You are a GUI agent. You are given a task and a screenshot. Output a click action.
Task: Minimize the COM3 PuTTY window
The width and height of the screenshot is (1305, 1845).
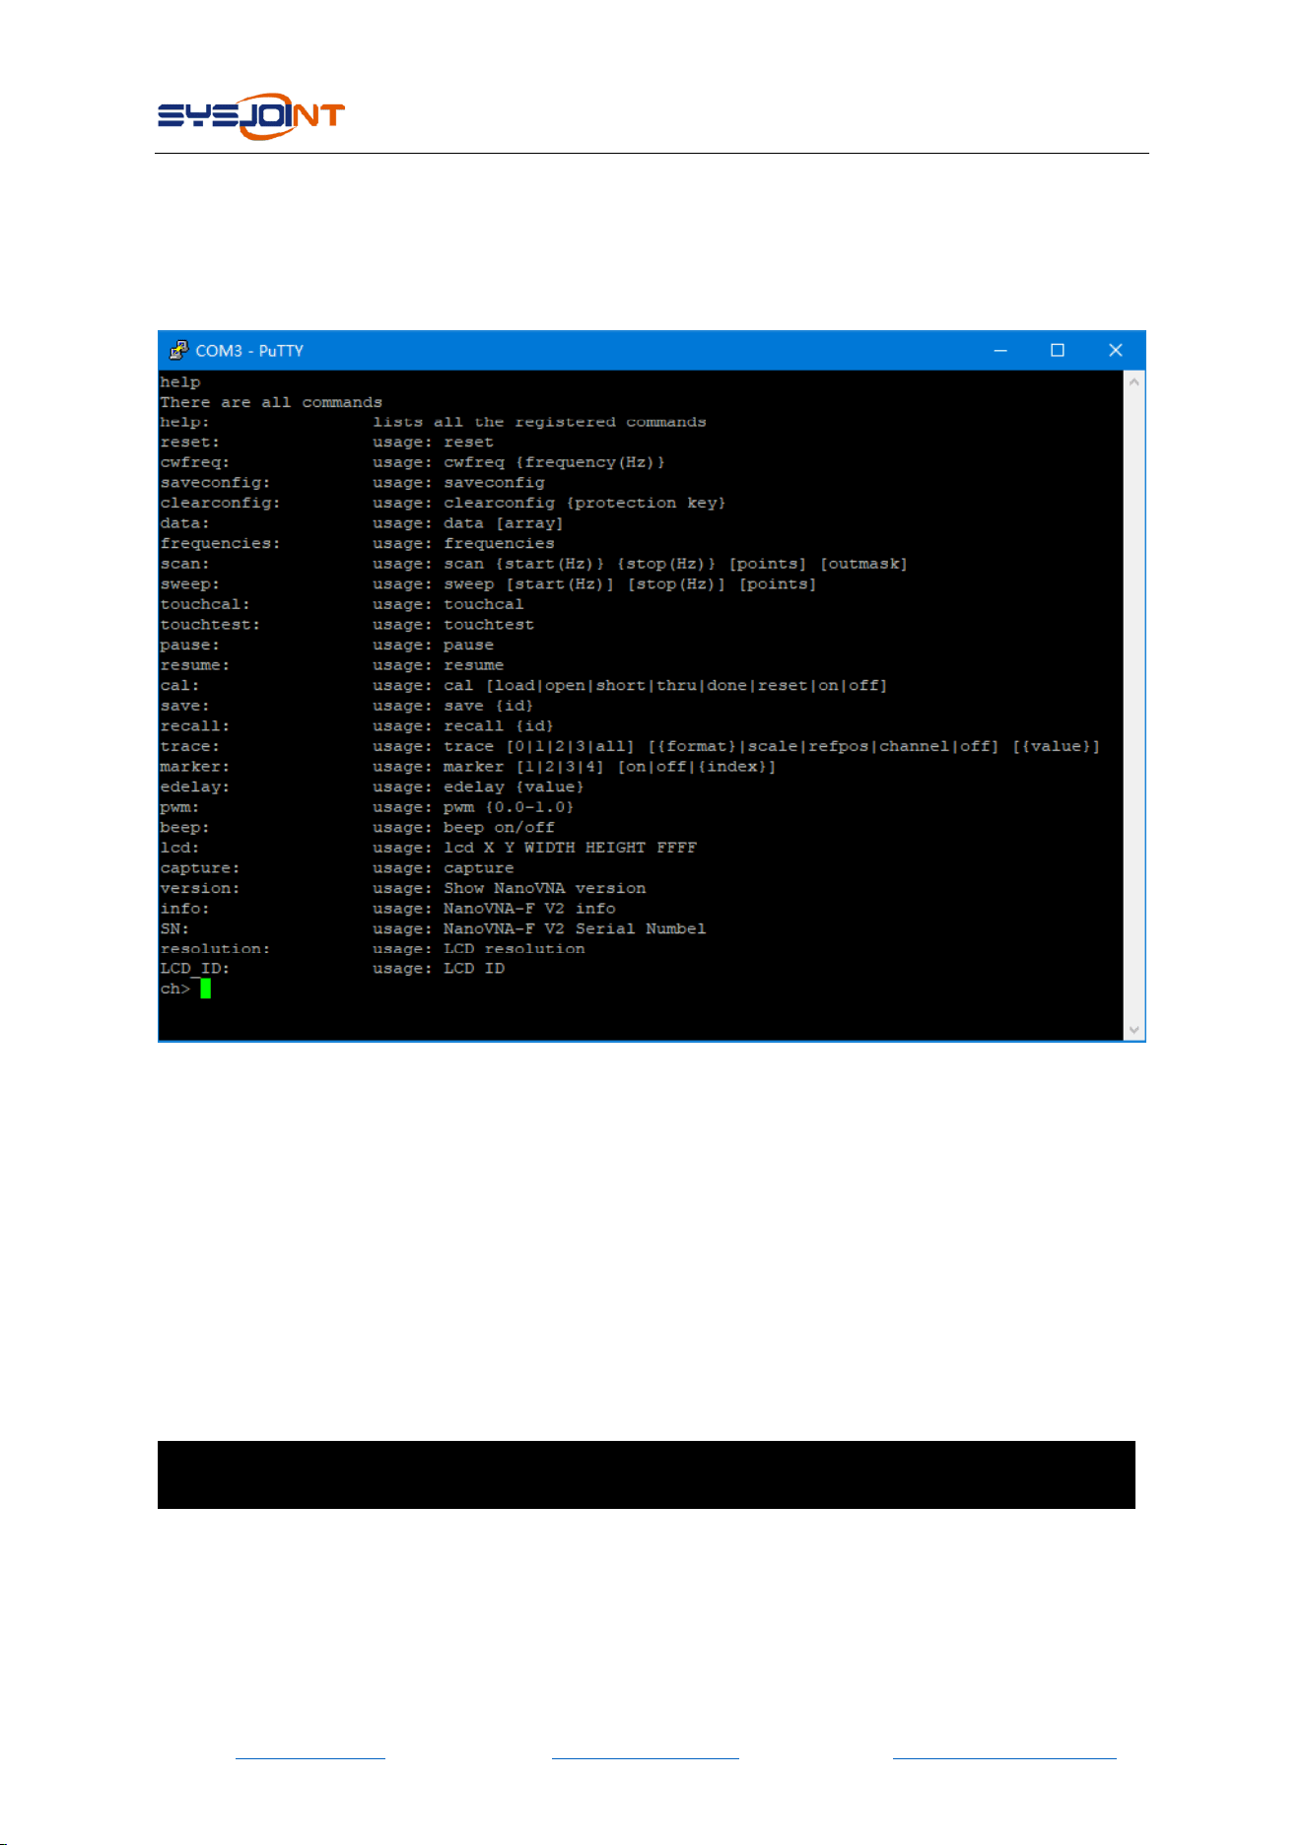[x=999, y=350]
